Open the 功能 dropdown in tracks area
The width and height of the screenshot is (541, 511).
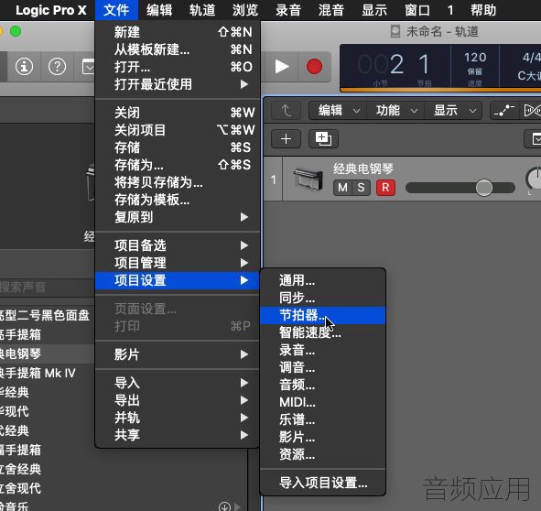tap(395, 111)
